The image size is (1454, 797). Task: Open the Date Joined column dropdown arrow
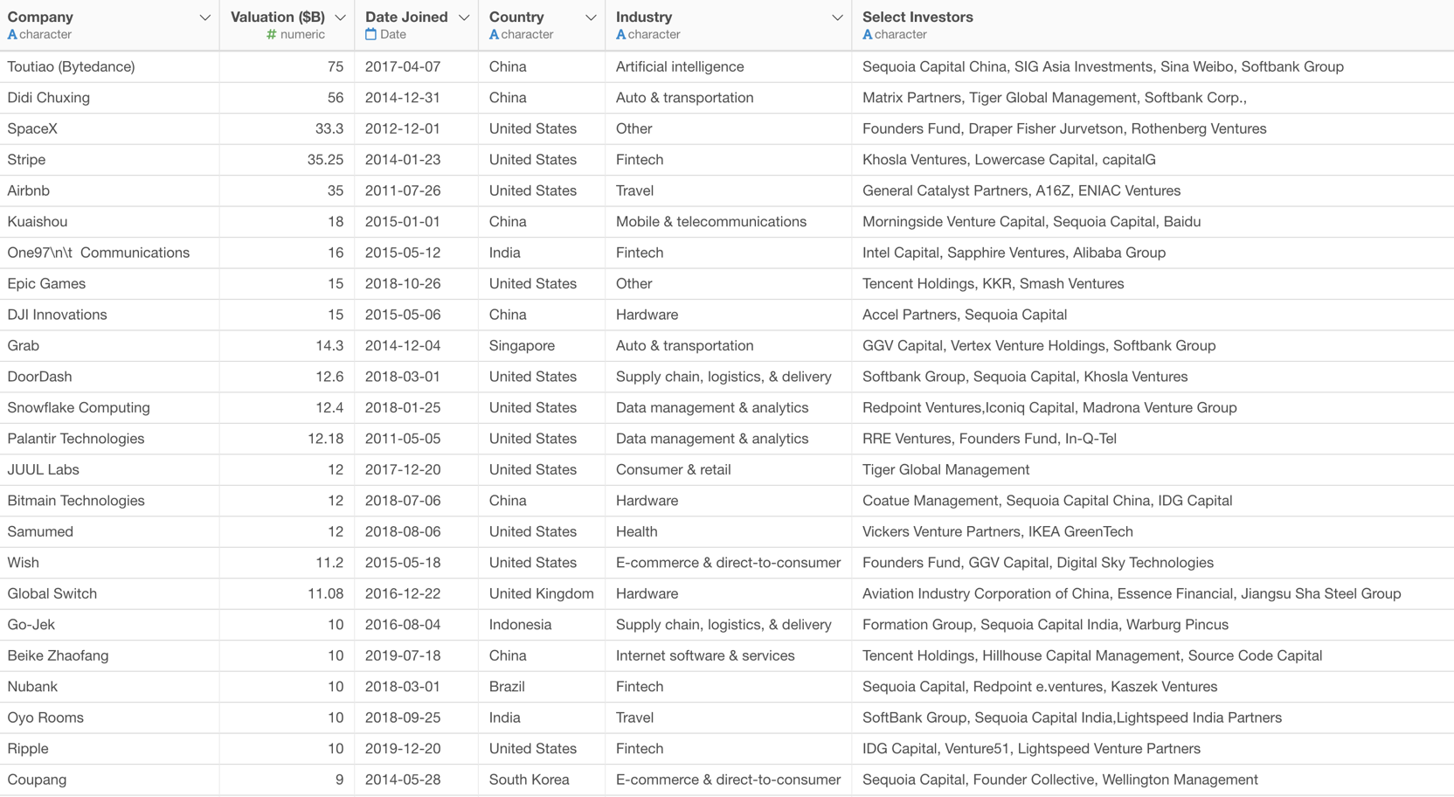click(x=464, y=17)
